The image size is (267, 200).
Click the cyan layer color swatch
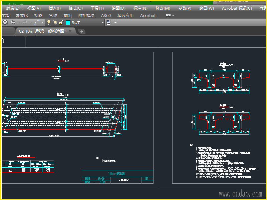[x=68, y=22]
